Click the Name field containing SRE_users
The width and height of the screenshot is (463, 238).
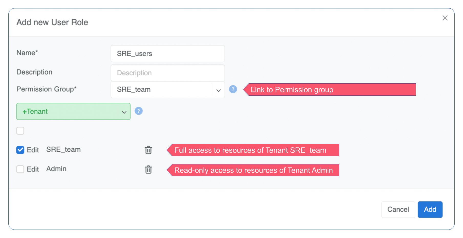click(168, 53)
